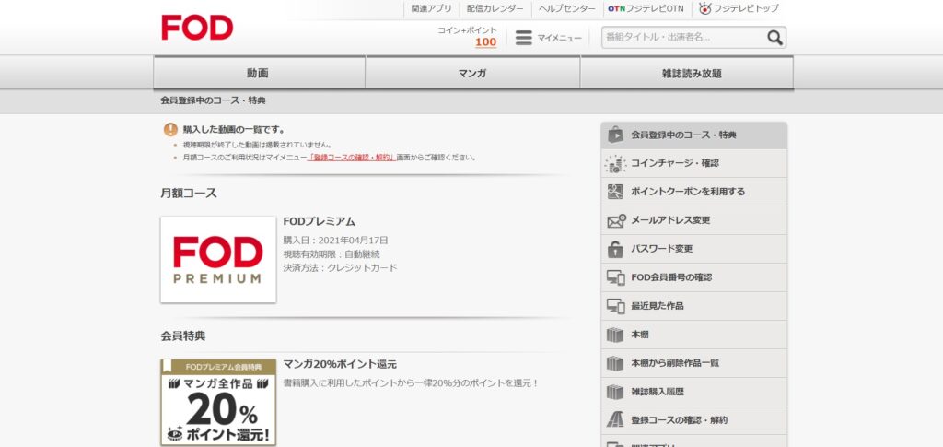Image resolution: width=943 pixels, height=447 pixels.
Task: Click the 会員登録中のコース・特典 breadcrumb heading
Action: tap(213, 100)
